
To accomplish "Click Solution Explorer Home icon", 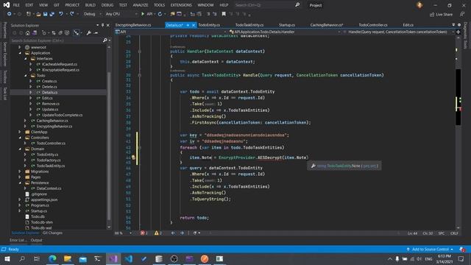I will (x=28, y=32).
